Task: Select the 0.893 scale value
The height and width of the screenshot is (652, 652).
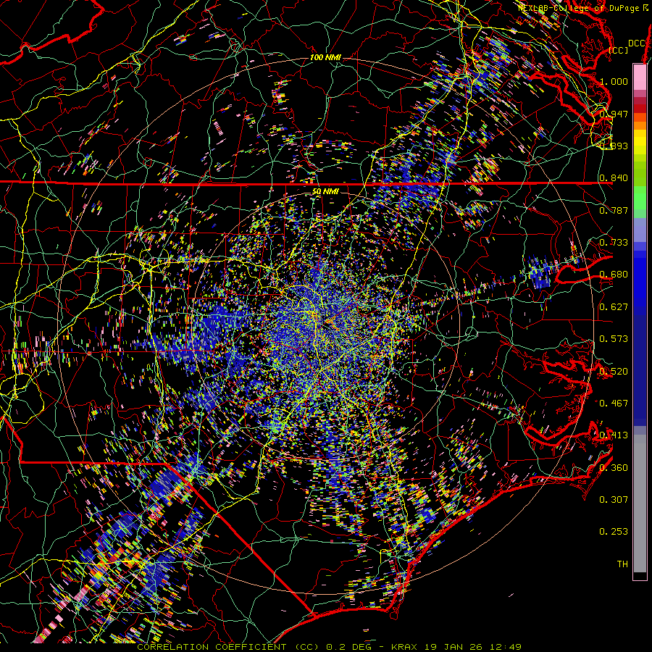Action: click(614, 146)
